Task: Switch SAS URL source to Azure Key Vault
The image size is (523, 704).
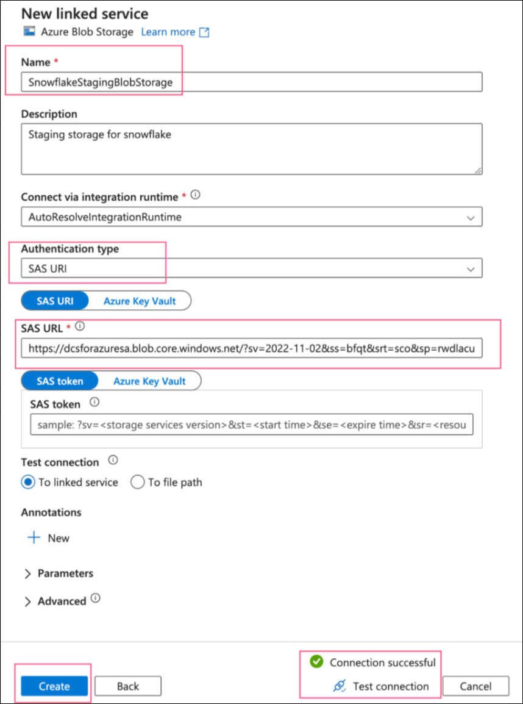Action: point(139,301)
